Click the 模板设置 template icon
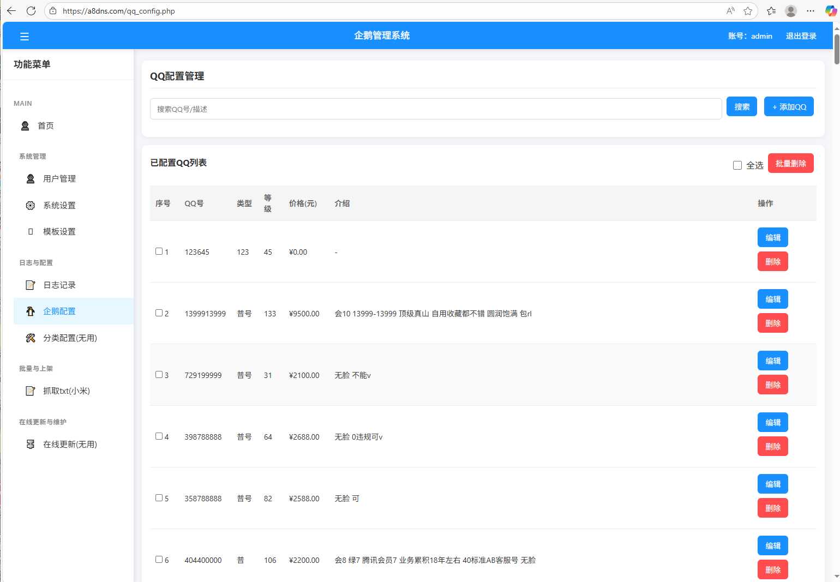Screen dimensions: 840x582 pyautogui.click(x=30, y=231)
